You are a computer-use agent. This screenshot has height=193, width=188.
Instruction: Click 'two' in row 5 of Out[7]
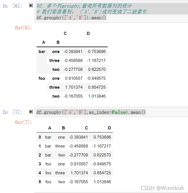click(62, 182)
